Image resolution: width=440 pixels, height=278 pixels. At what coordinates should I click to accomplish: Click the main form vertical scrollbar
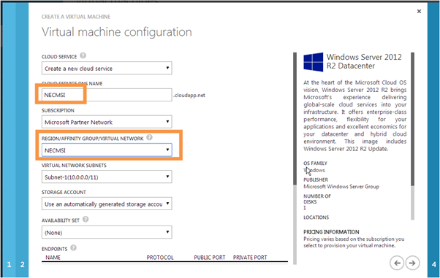click(295, 158)
